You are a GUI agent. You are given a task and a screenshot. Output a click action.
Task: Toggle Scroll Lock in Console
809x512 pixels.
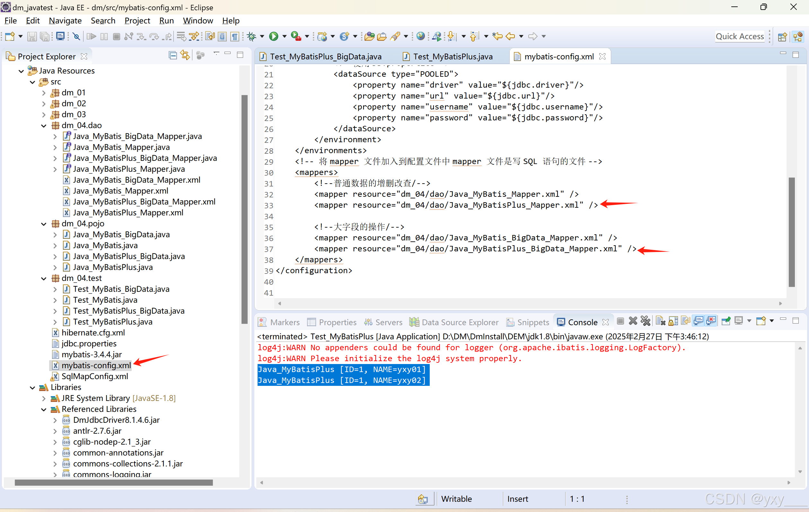673,321
